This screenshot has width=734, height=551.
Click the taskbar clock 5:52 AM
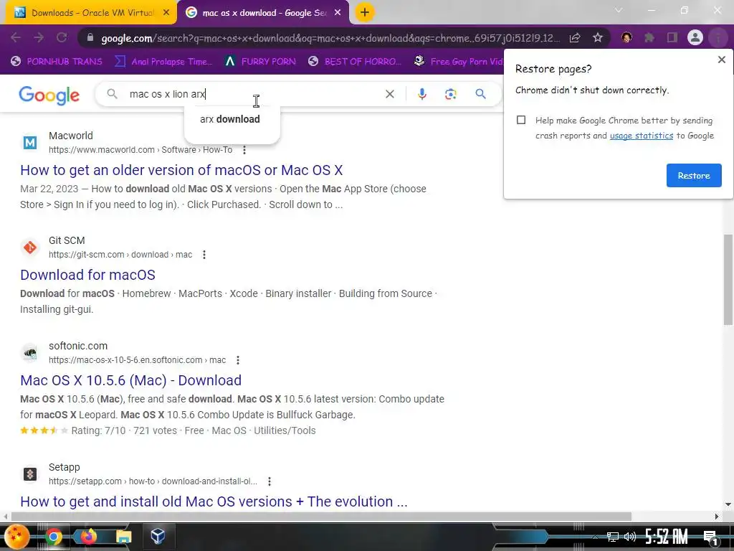pos(666,537)
